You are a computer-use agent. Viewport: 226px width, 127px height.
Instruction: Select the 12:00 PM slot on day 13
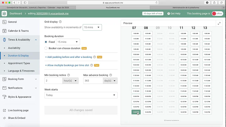coord(207,97)
